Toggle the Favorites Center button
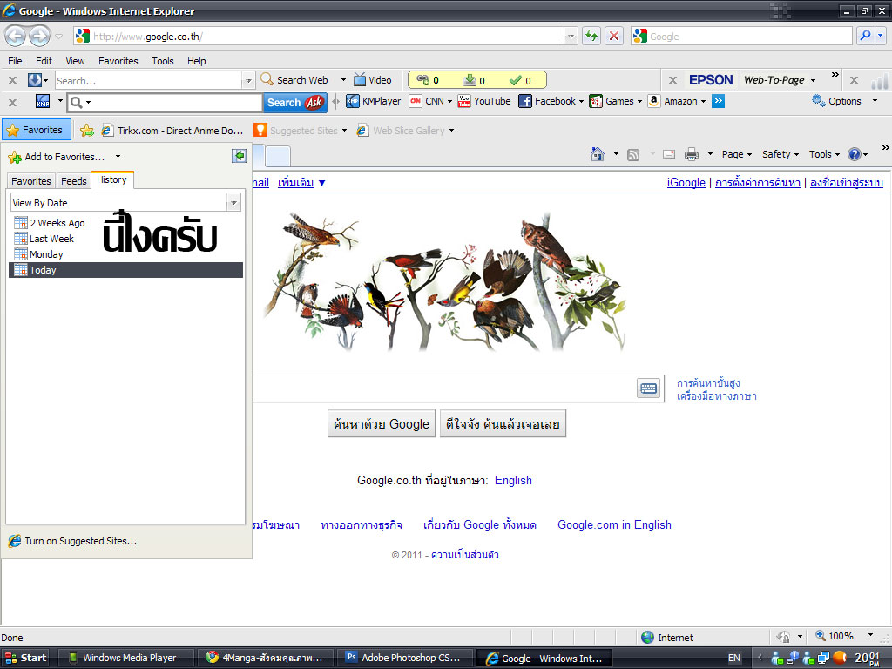The height and width of the screenshot is (669, 892). click(36, 130)
